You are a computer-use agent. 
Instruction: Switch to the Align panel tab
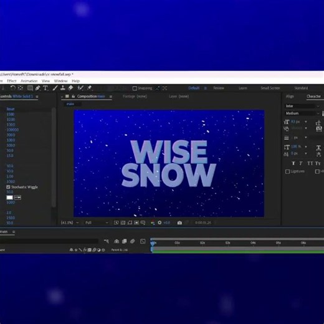tap(290, 97)
